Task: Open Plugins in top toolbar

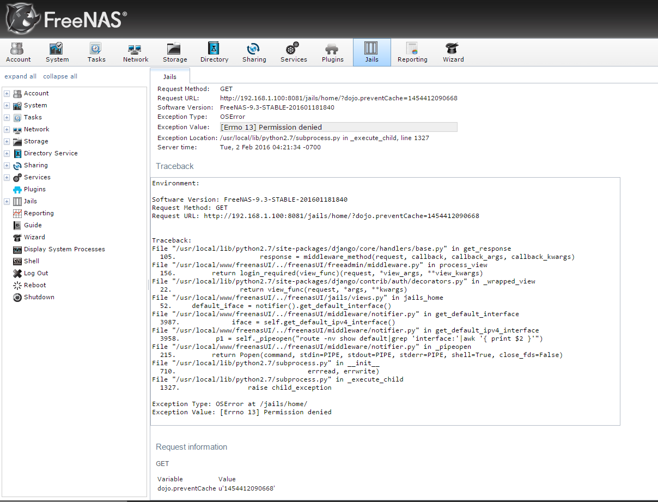Action: click(x=332, y=53)
